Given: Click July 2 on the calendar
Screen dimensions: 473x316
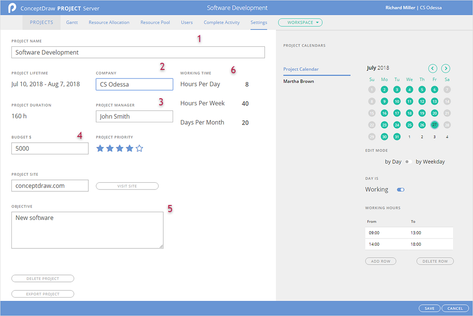Looking at the screenshot, I should [385, 89].
